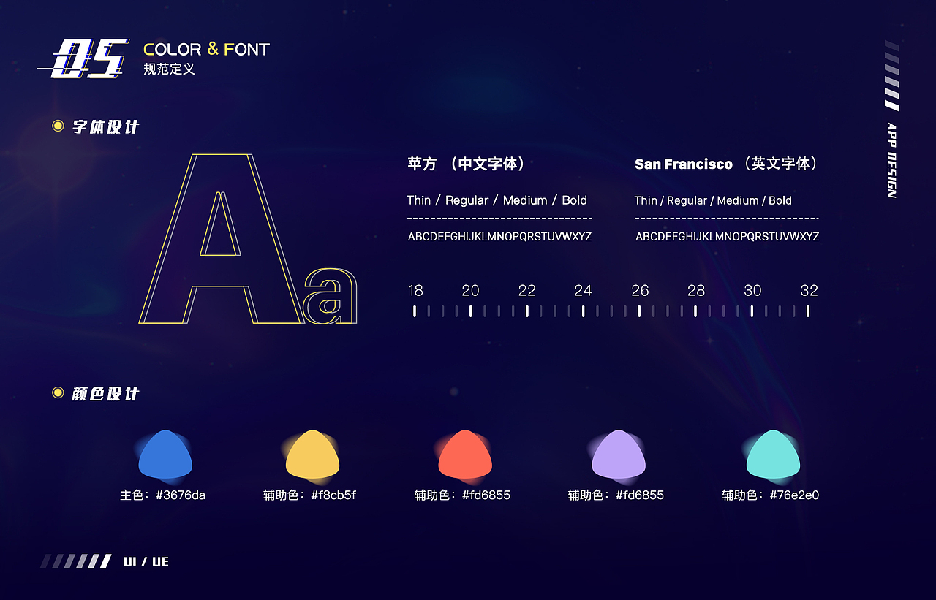This screenshot has width=936, height=600.
Task: Click the vertical APP DESIGN text
Action: [x=891, y=160]
